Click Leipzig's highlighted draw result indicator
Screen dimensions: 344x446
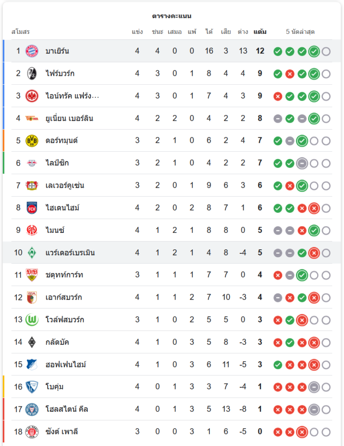tap(302, 163)
